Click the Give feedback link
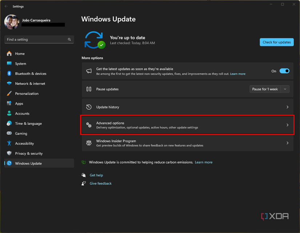Screen dimensions: 300x233 (101, 183)
